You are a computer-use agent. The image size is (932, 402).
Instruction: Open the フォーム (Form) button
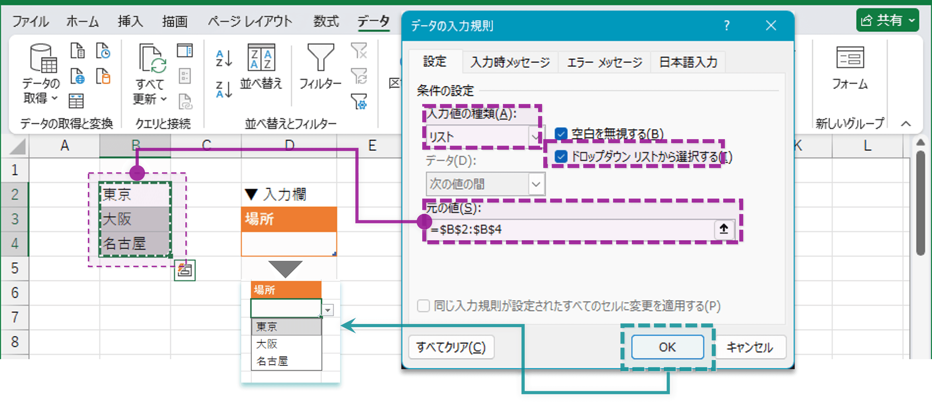tap(850, 68)
